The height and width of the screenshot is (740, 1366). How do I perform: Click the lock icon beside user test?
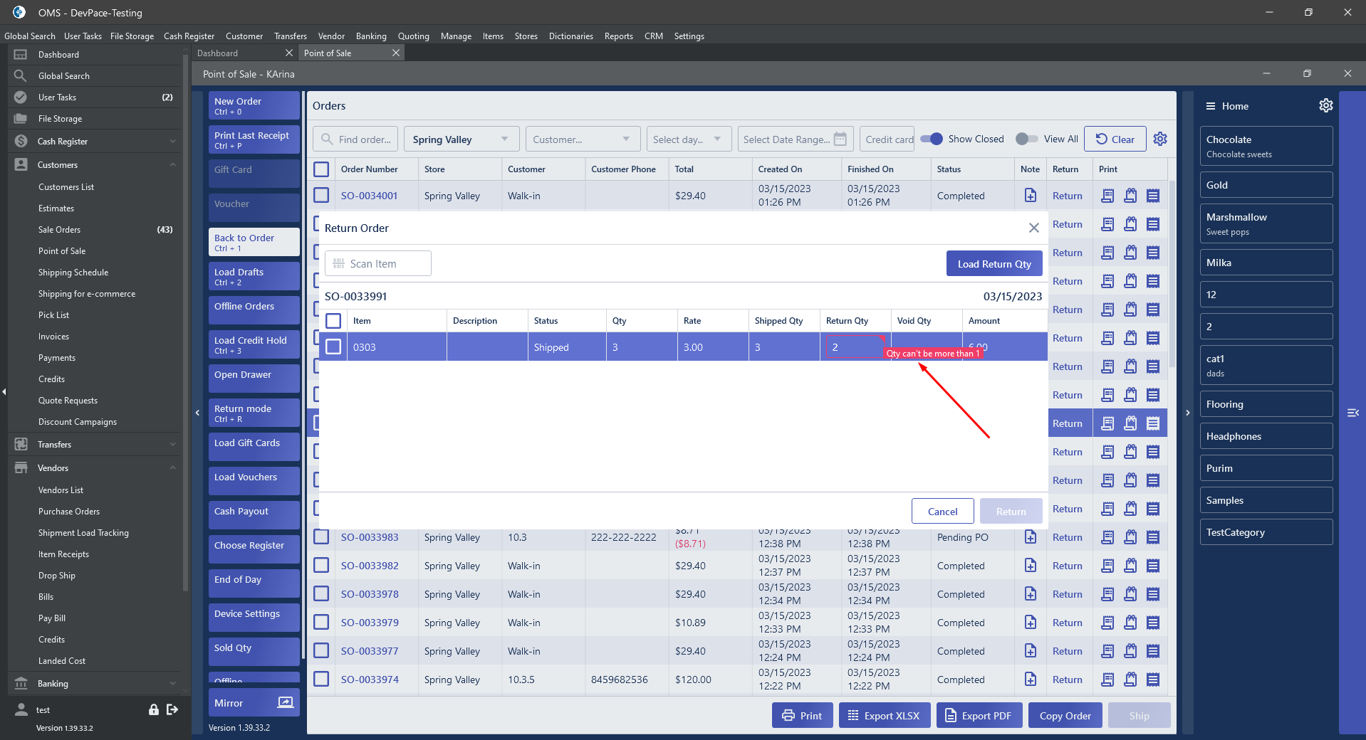tap(153, 709)
